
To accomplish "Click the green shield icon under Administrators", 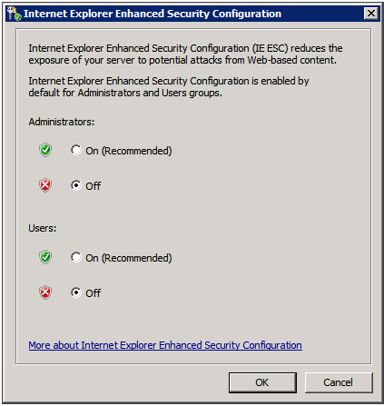I will [45, 150].
